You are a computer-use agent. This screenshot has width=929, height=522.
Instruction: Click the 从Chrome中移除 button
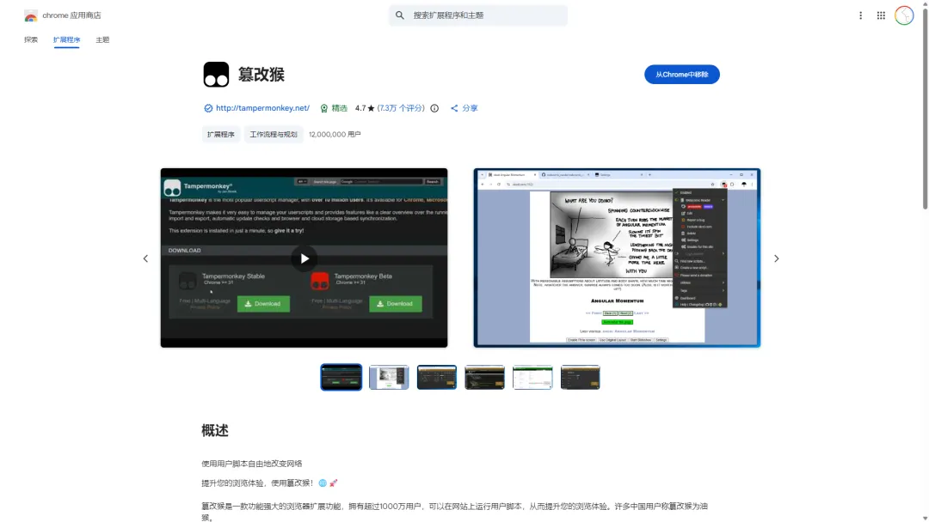[x=682, y=75]
